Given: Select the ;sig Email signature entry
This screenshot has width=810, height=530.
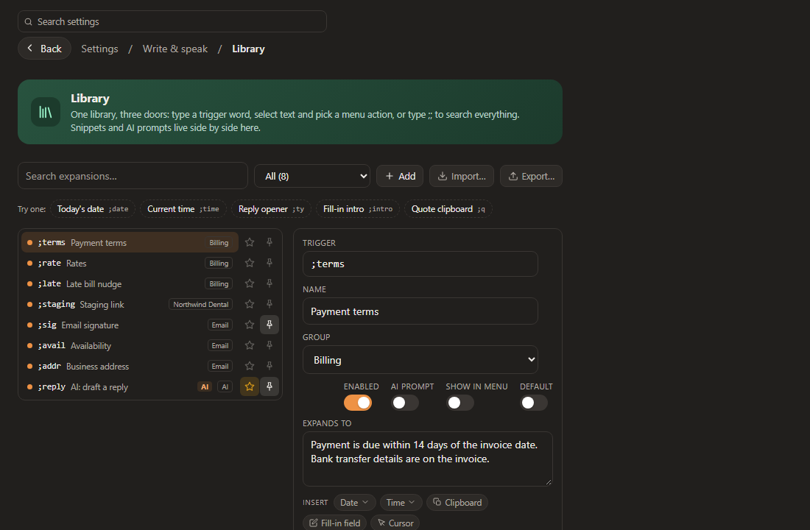Looking at the screenshot, I should click(x=130, y=325).
